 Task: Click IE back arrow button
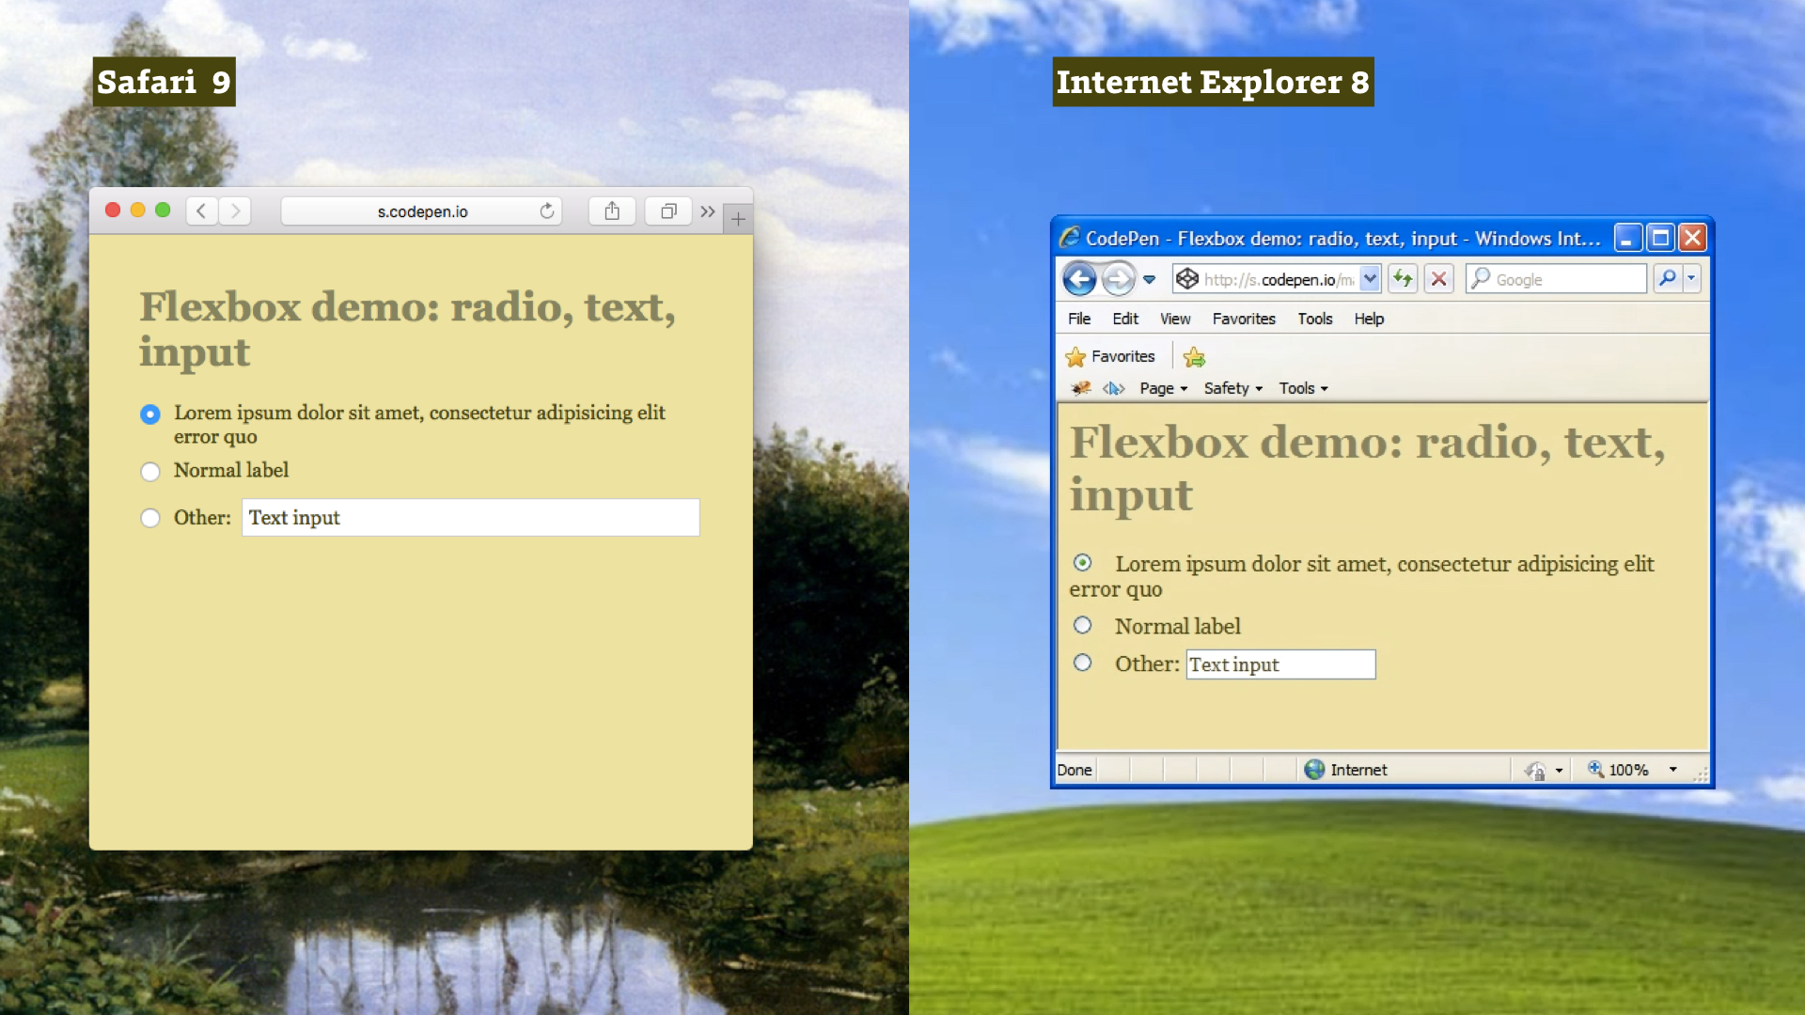1080,278
